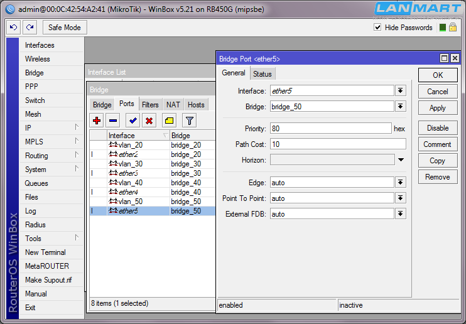This screenshot has width=466, height=324.
Task: Open the External FDB dropdown
Action: (x=400, y=213)
